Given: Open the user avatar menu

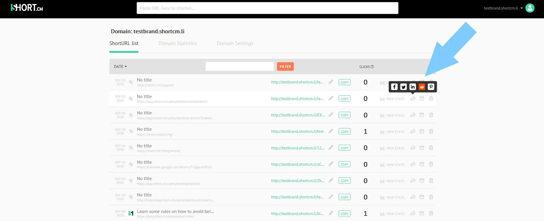Looking at the screenshot, I should (530, 8).
